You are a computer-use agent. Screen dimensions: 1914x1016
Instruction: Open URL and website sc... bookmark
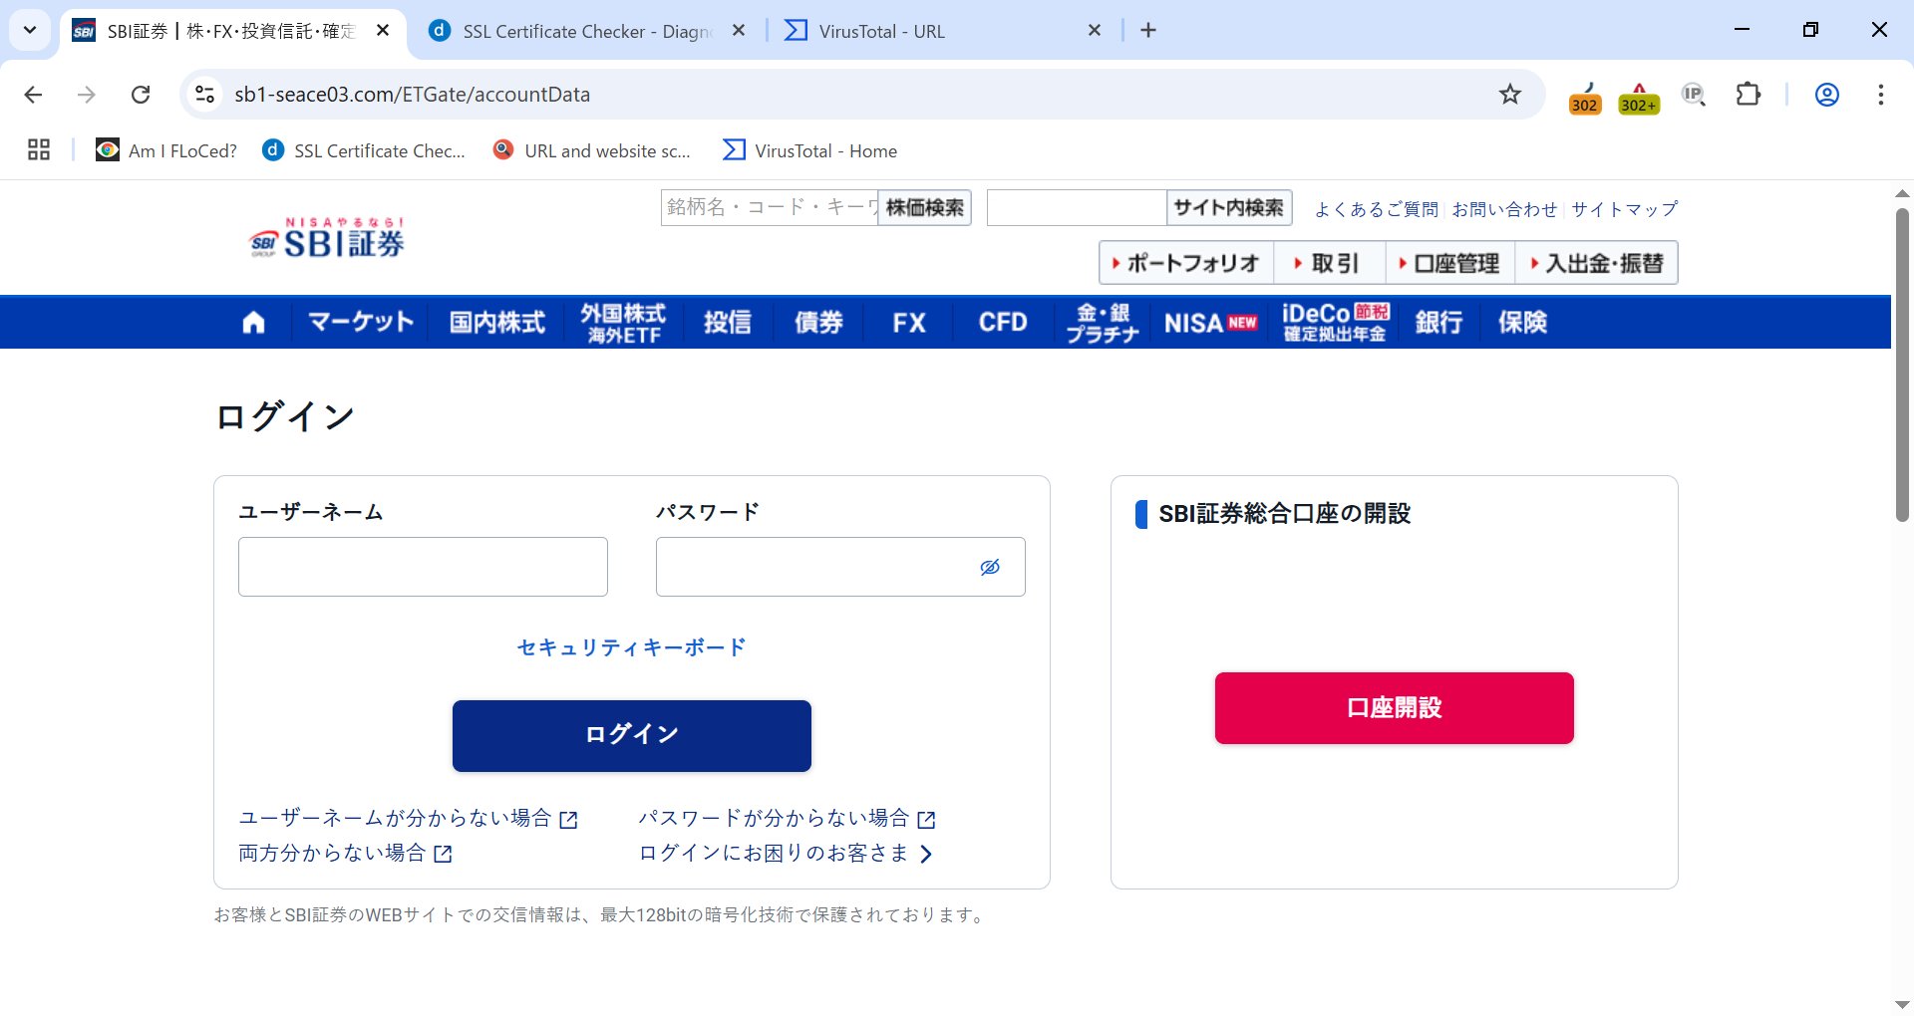coord(592,150)
